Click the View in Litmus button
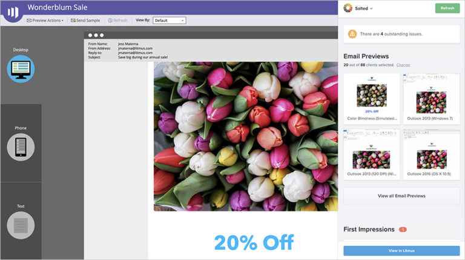 401,251
